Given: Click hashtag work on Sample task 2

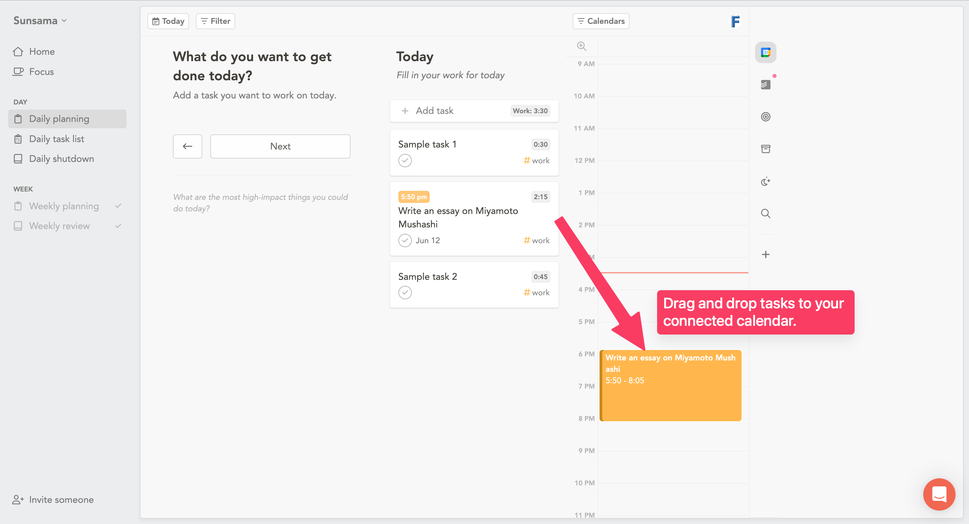Looking at the screenshot, I should pyautogui.click(x=536, y=293).
